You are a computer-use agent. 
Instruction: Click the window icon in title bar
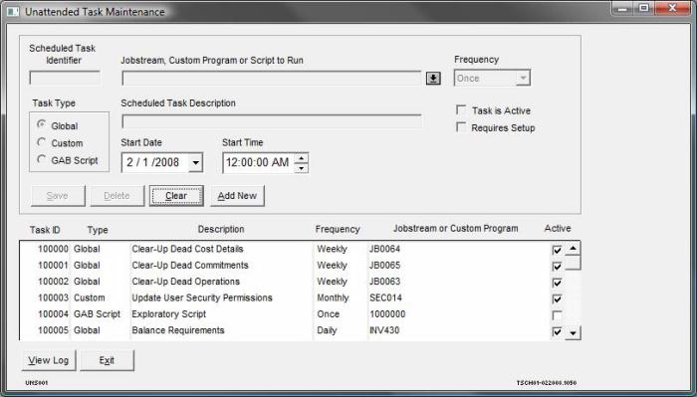(13, 12)
